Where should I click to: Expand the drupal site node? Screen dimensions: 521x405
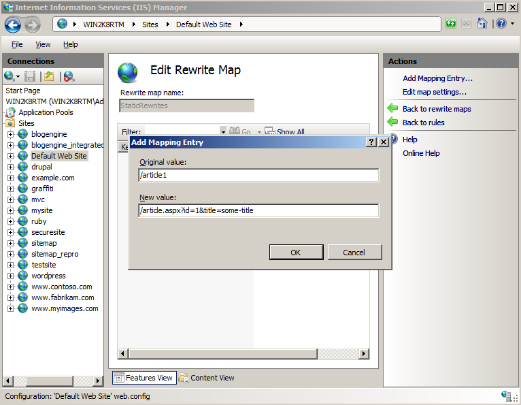pyautogui.click(x=11, y=167)
